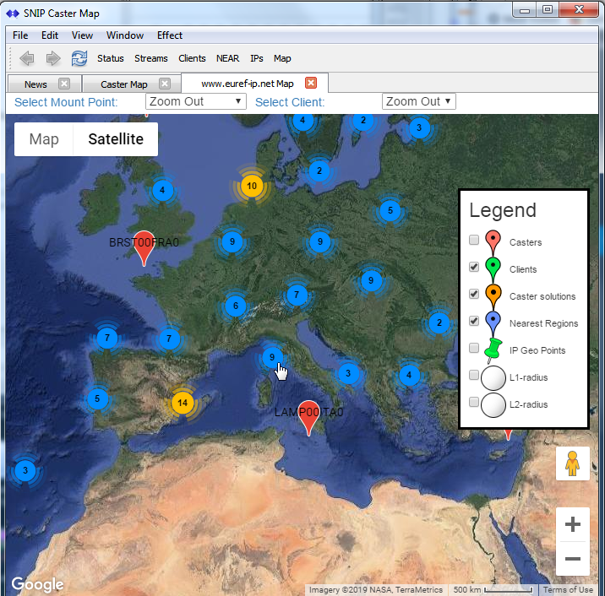Click the forward navigation arrow icon
Screen dimensions: 605x596
[x=53, y=58]
